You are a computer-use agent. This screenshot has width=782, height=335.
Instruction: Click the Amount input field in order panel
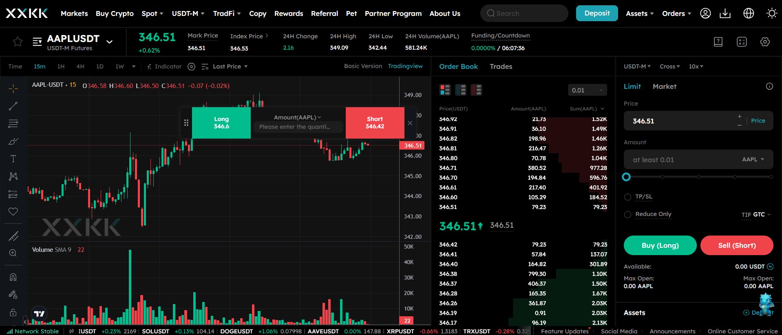tap(698, 159)
